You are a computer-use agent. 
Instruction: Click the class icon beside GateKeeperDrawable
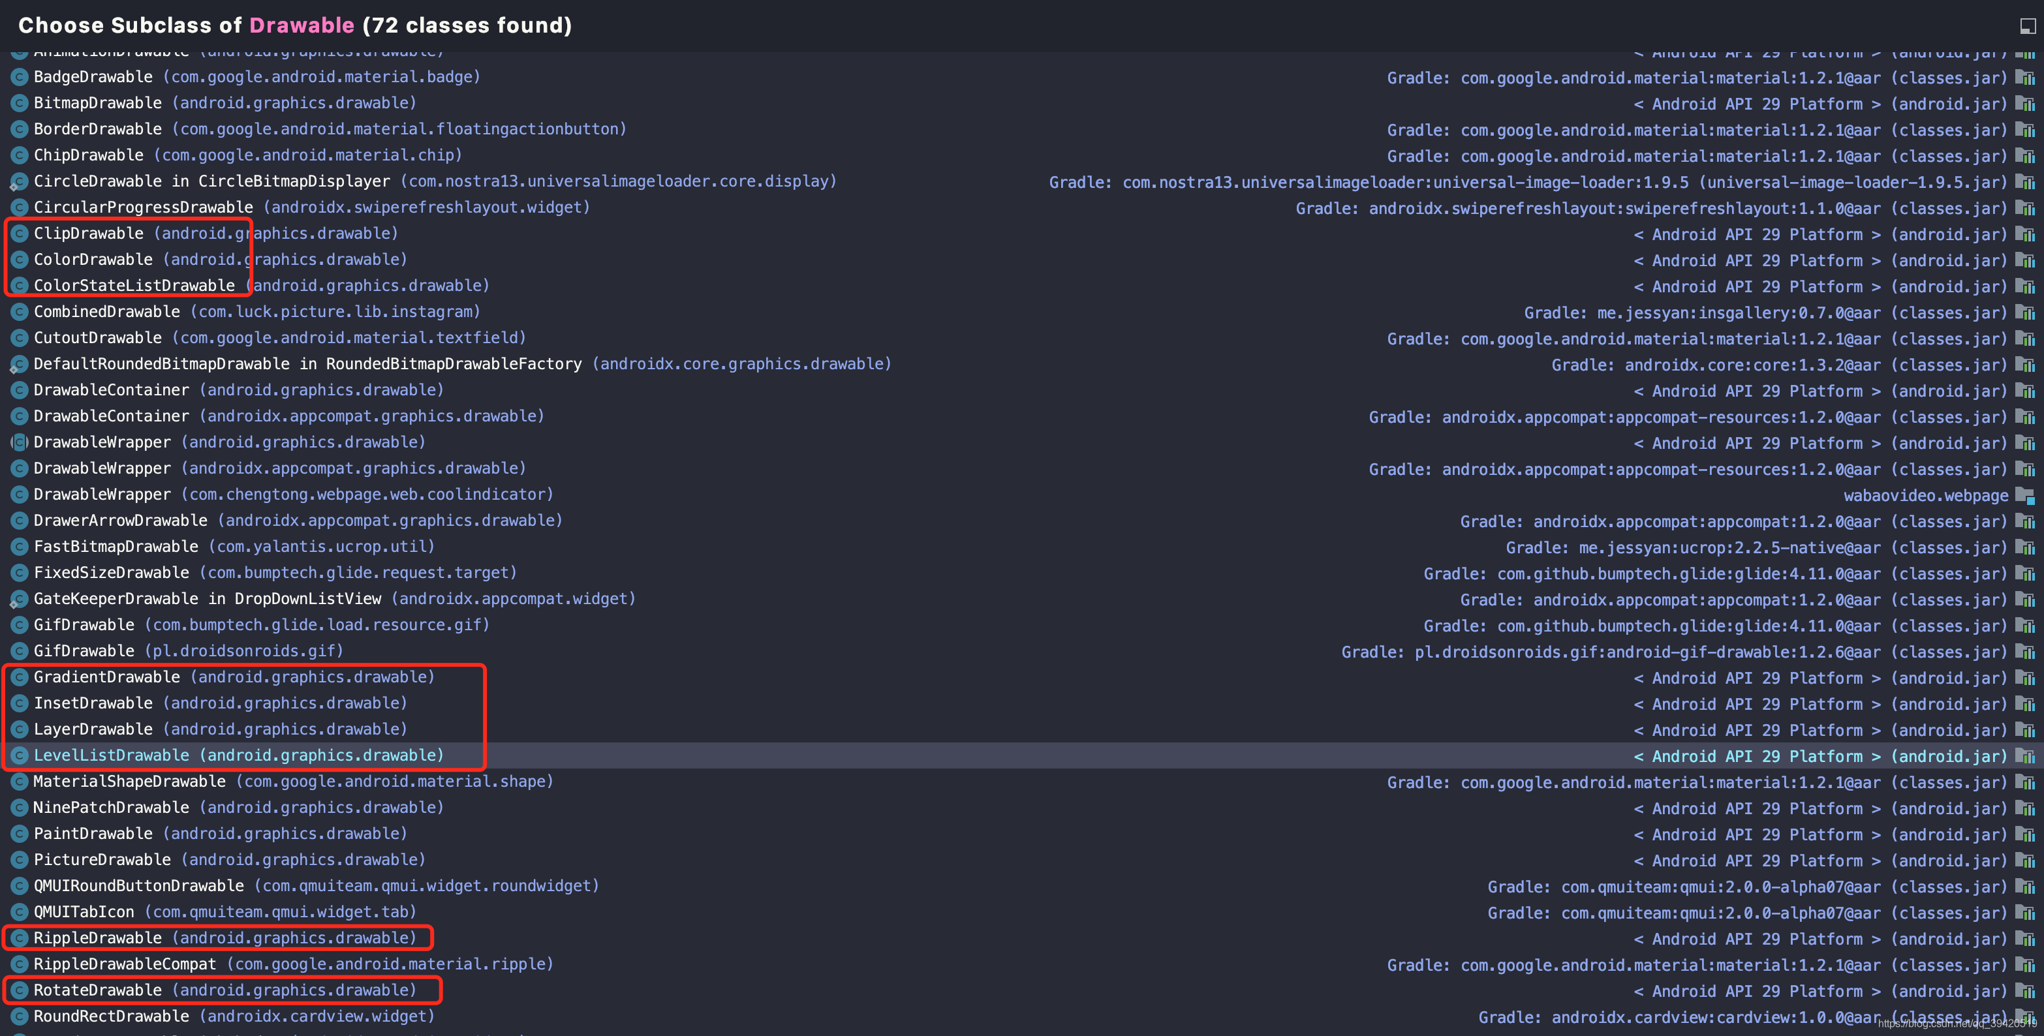pyautogui.click(x=19, y=600)
